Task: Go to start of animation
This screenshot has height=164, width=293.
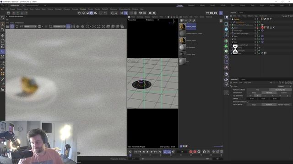Action: point(136,152)
